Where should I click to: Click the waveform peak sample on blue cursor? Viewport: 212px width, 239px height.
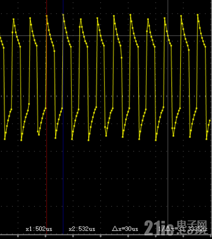click(63, 15)
